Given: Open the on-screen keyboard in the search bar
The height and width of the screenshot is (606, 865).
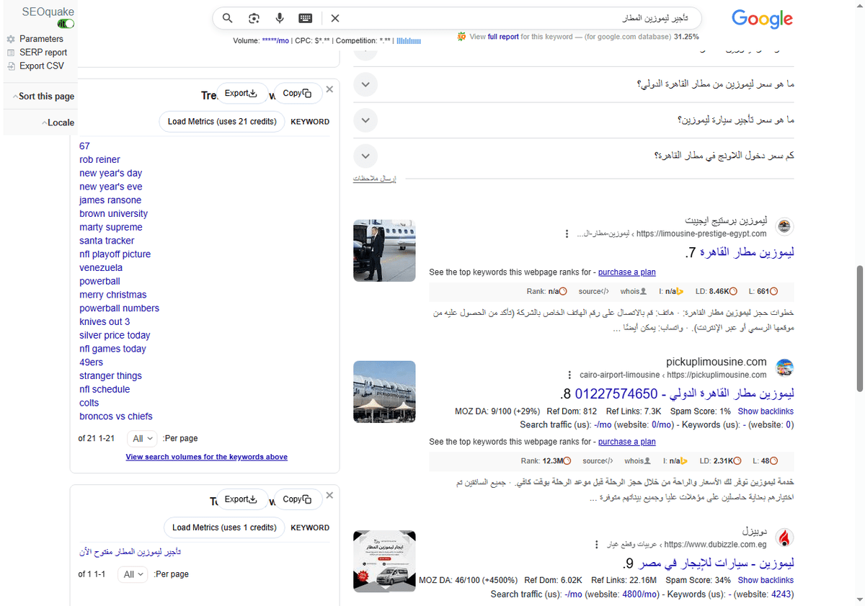Looking at the screenshot, I should tap(305, 18).
